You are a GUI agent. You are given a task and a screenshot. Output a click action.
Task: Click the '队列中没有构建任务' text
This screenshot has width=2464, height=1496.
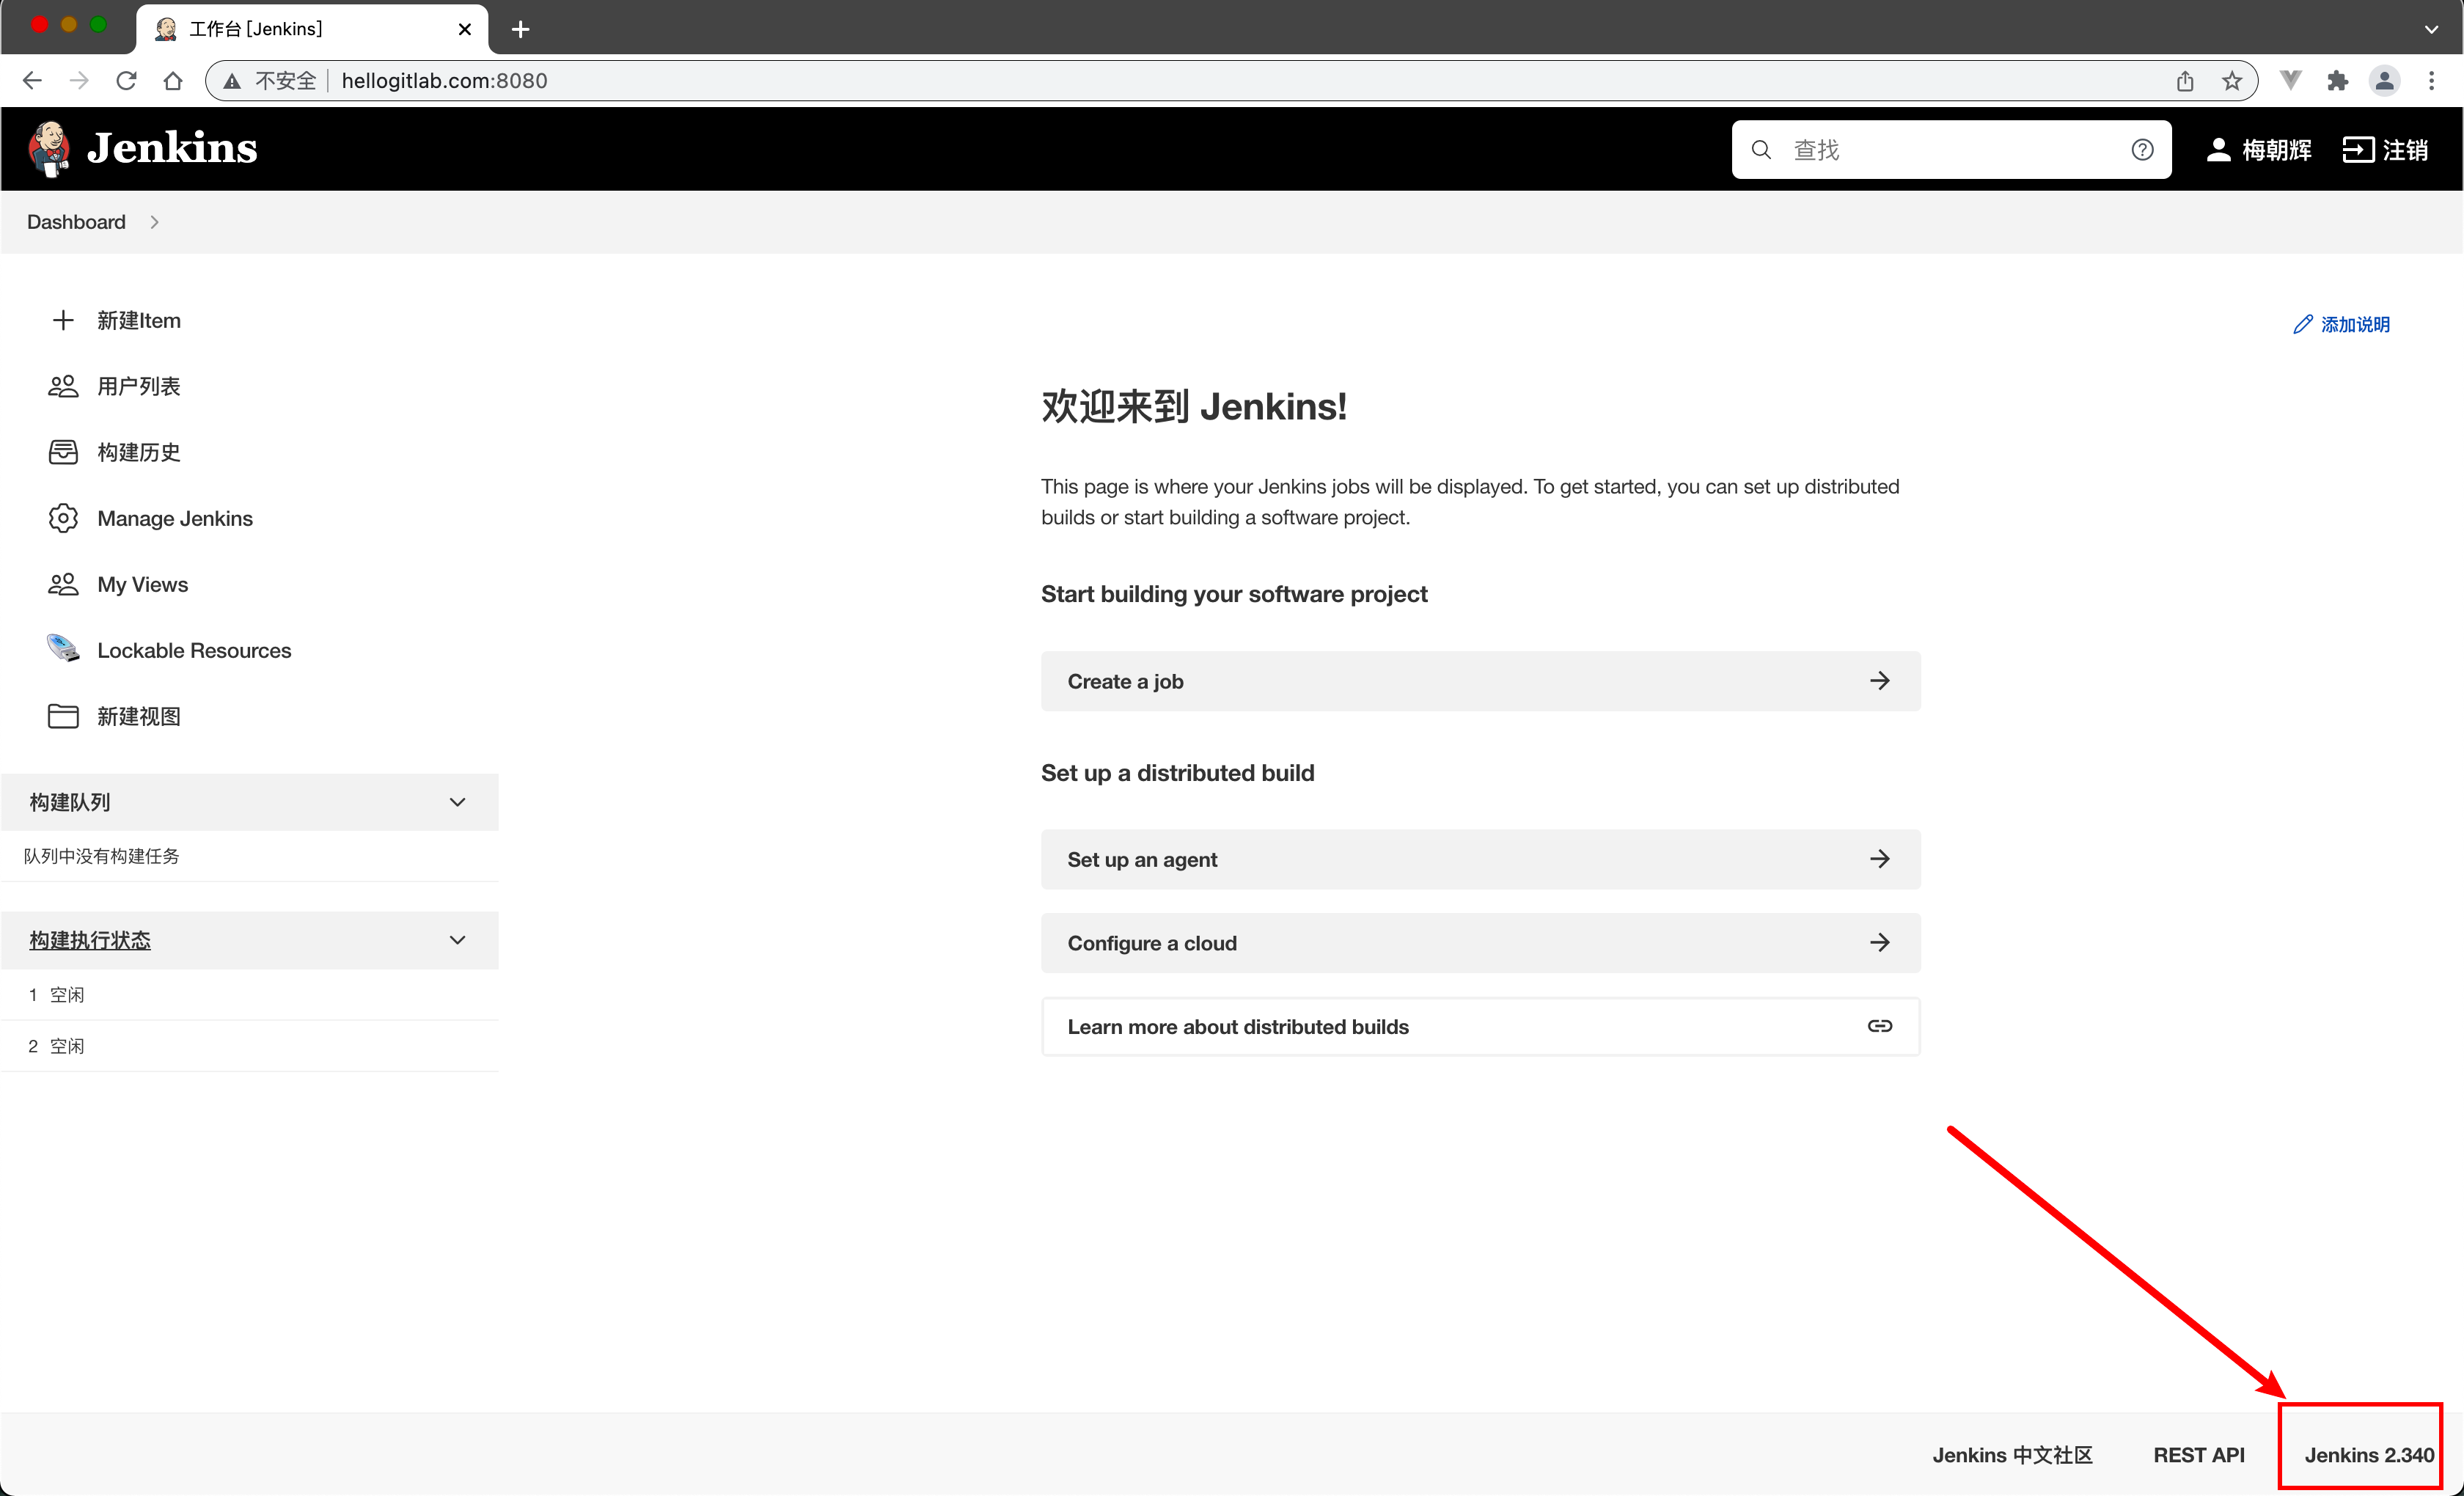coord(101,856)
